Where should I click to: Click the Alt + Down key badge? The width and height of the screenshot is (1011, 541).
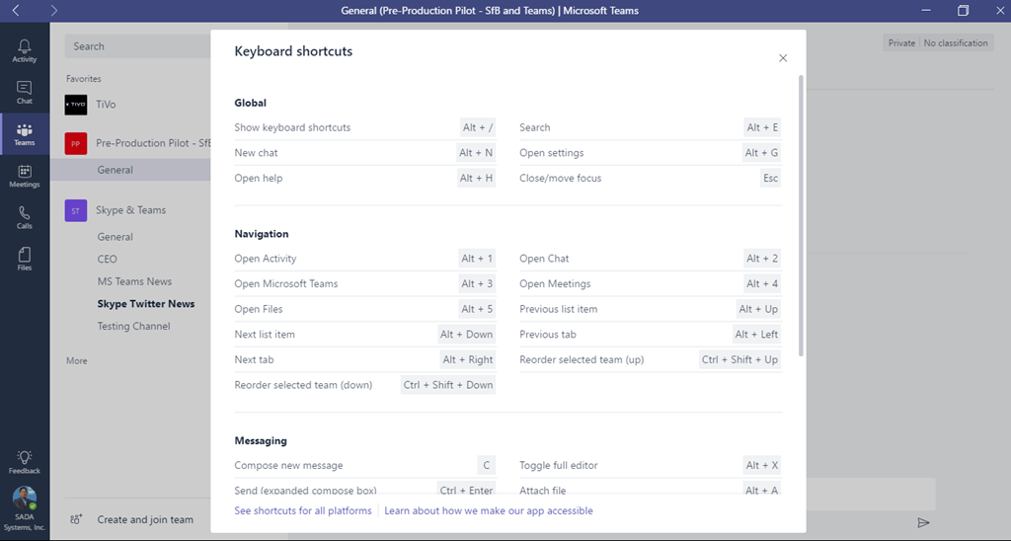[466, 334]
